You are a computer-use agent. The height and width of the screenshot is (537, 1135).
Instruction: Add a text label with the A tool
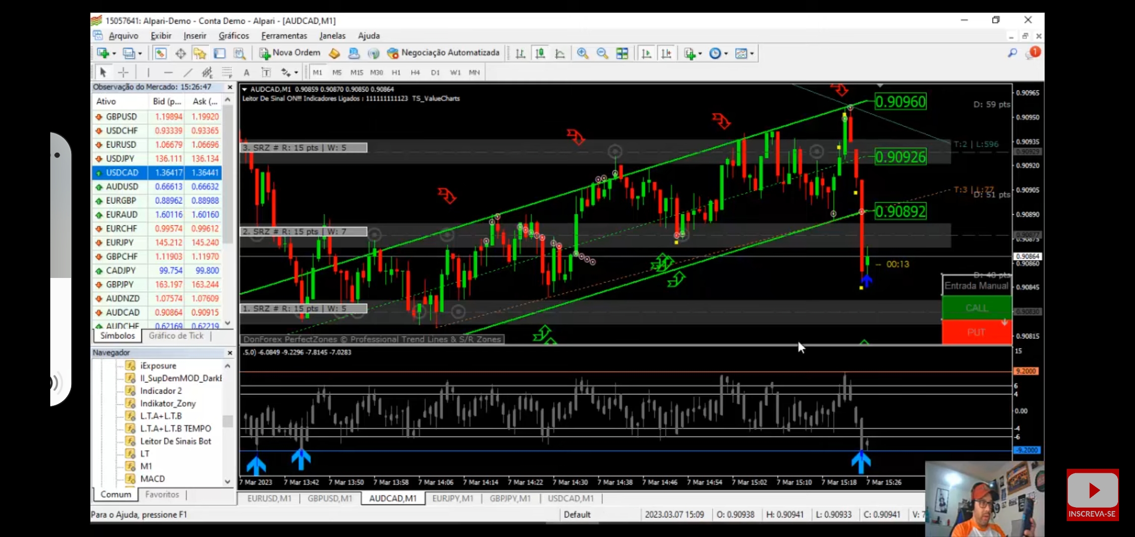(x=246, y=73)
